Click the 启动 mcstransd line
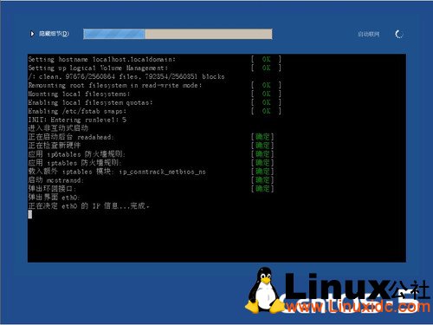 click(x=55, y=180)
